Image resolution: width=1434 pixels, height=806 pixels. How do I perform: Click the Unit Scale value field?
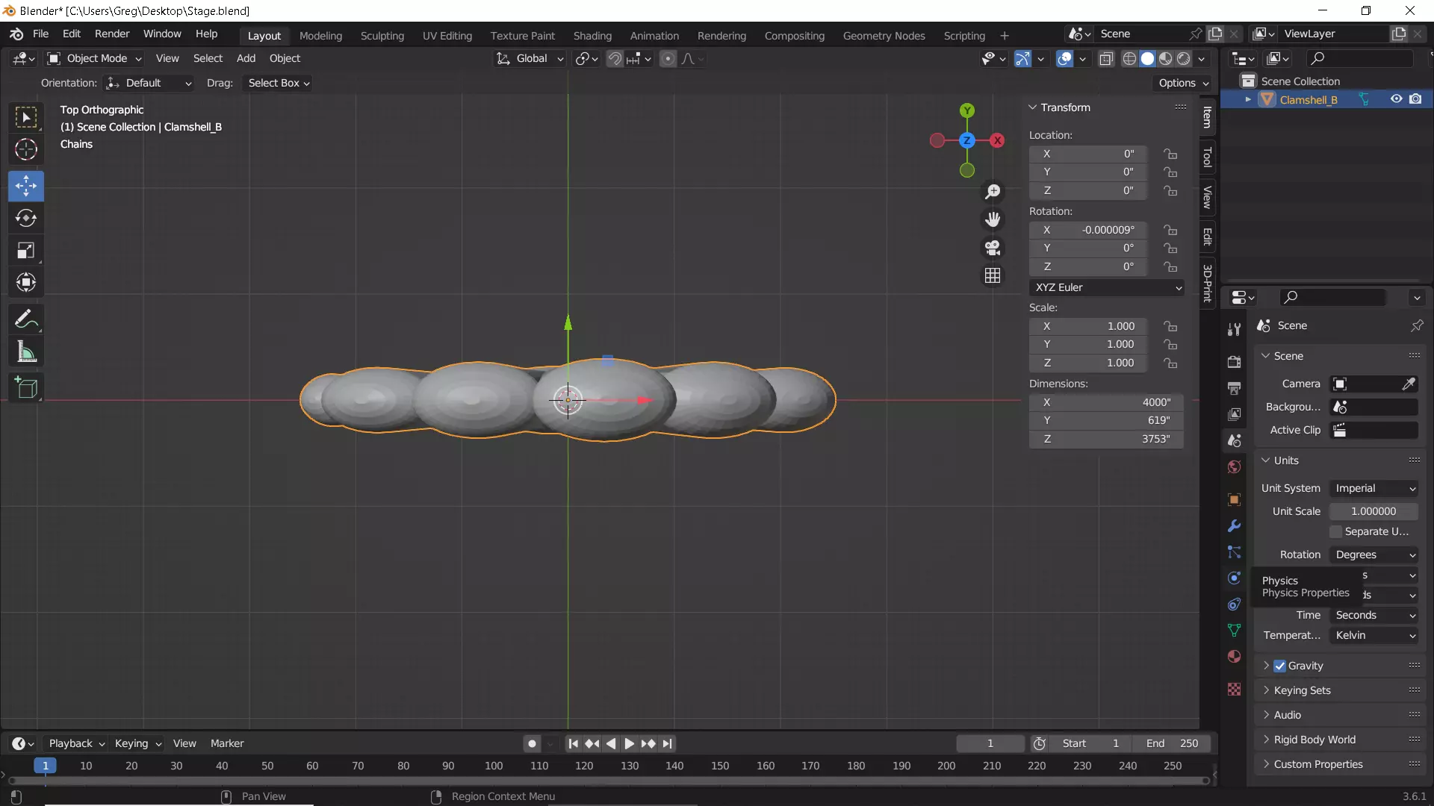point(1373,511)
